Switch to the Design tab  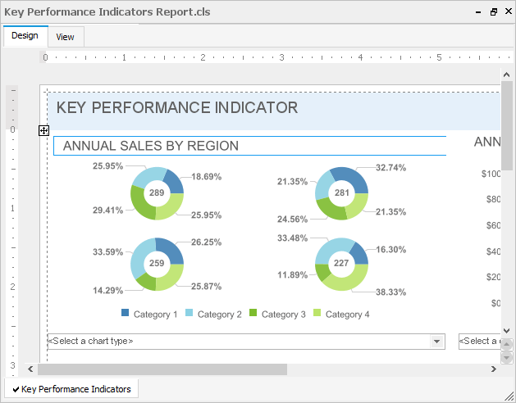click(x=25, y=36)
